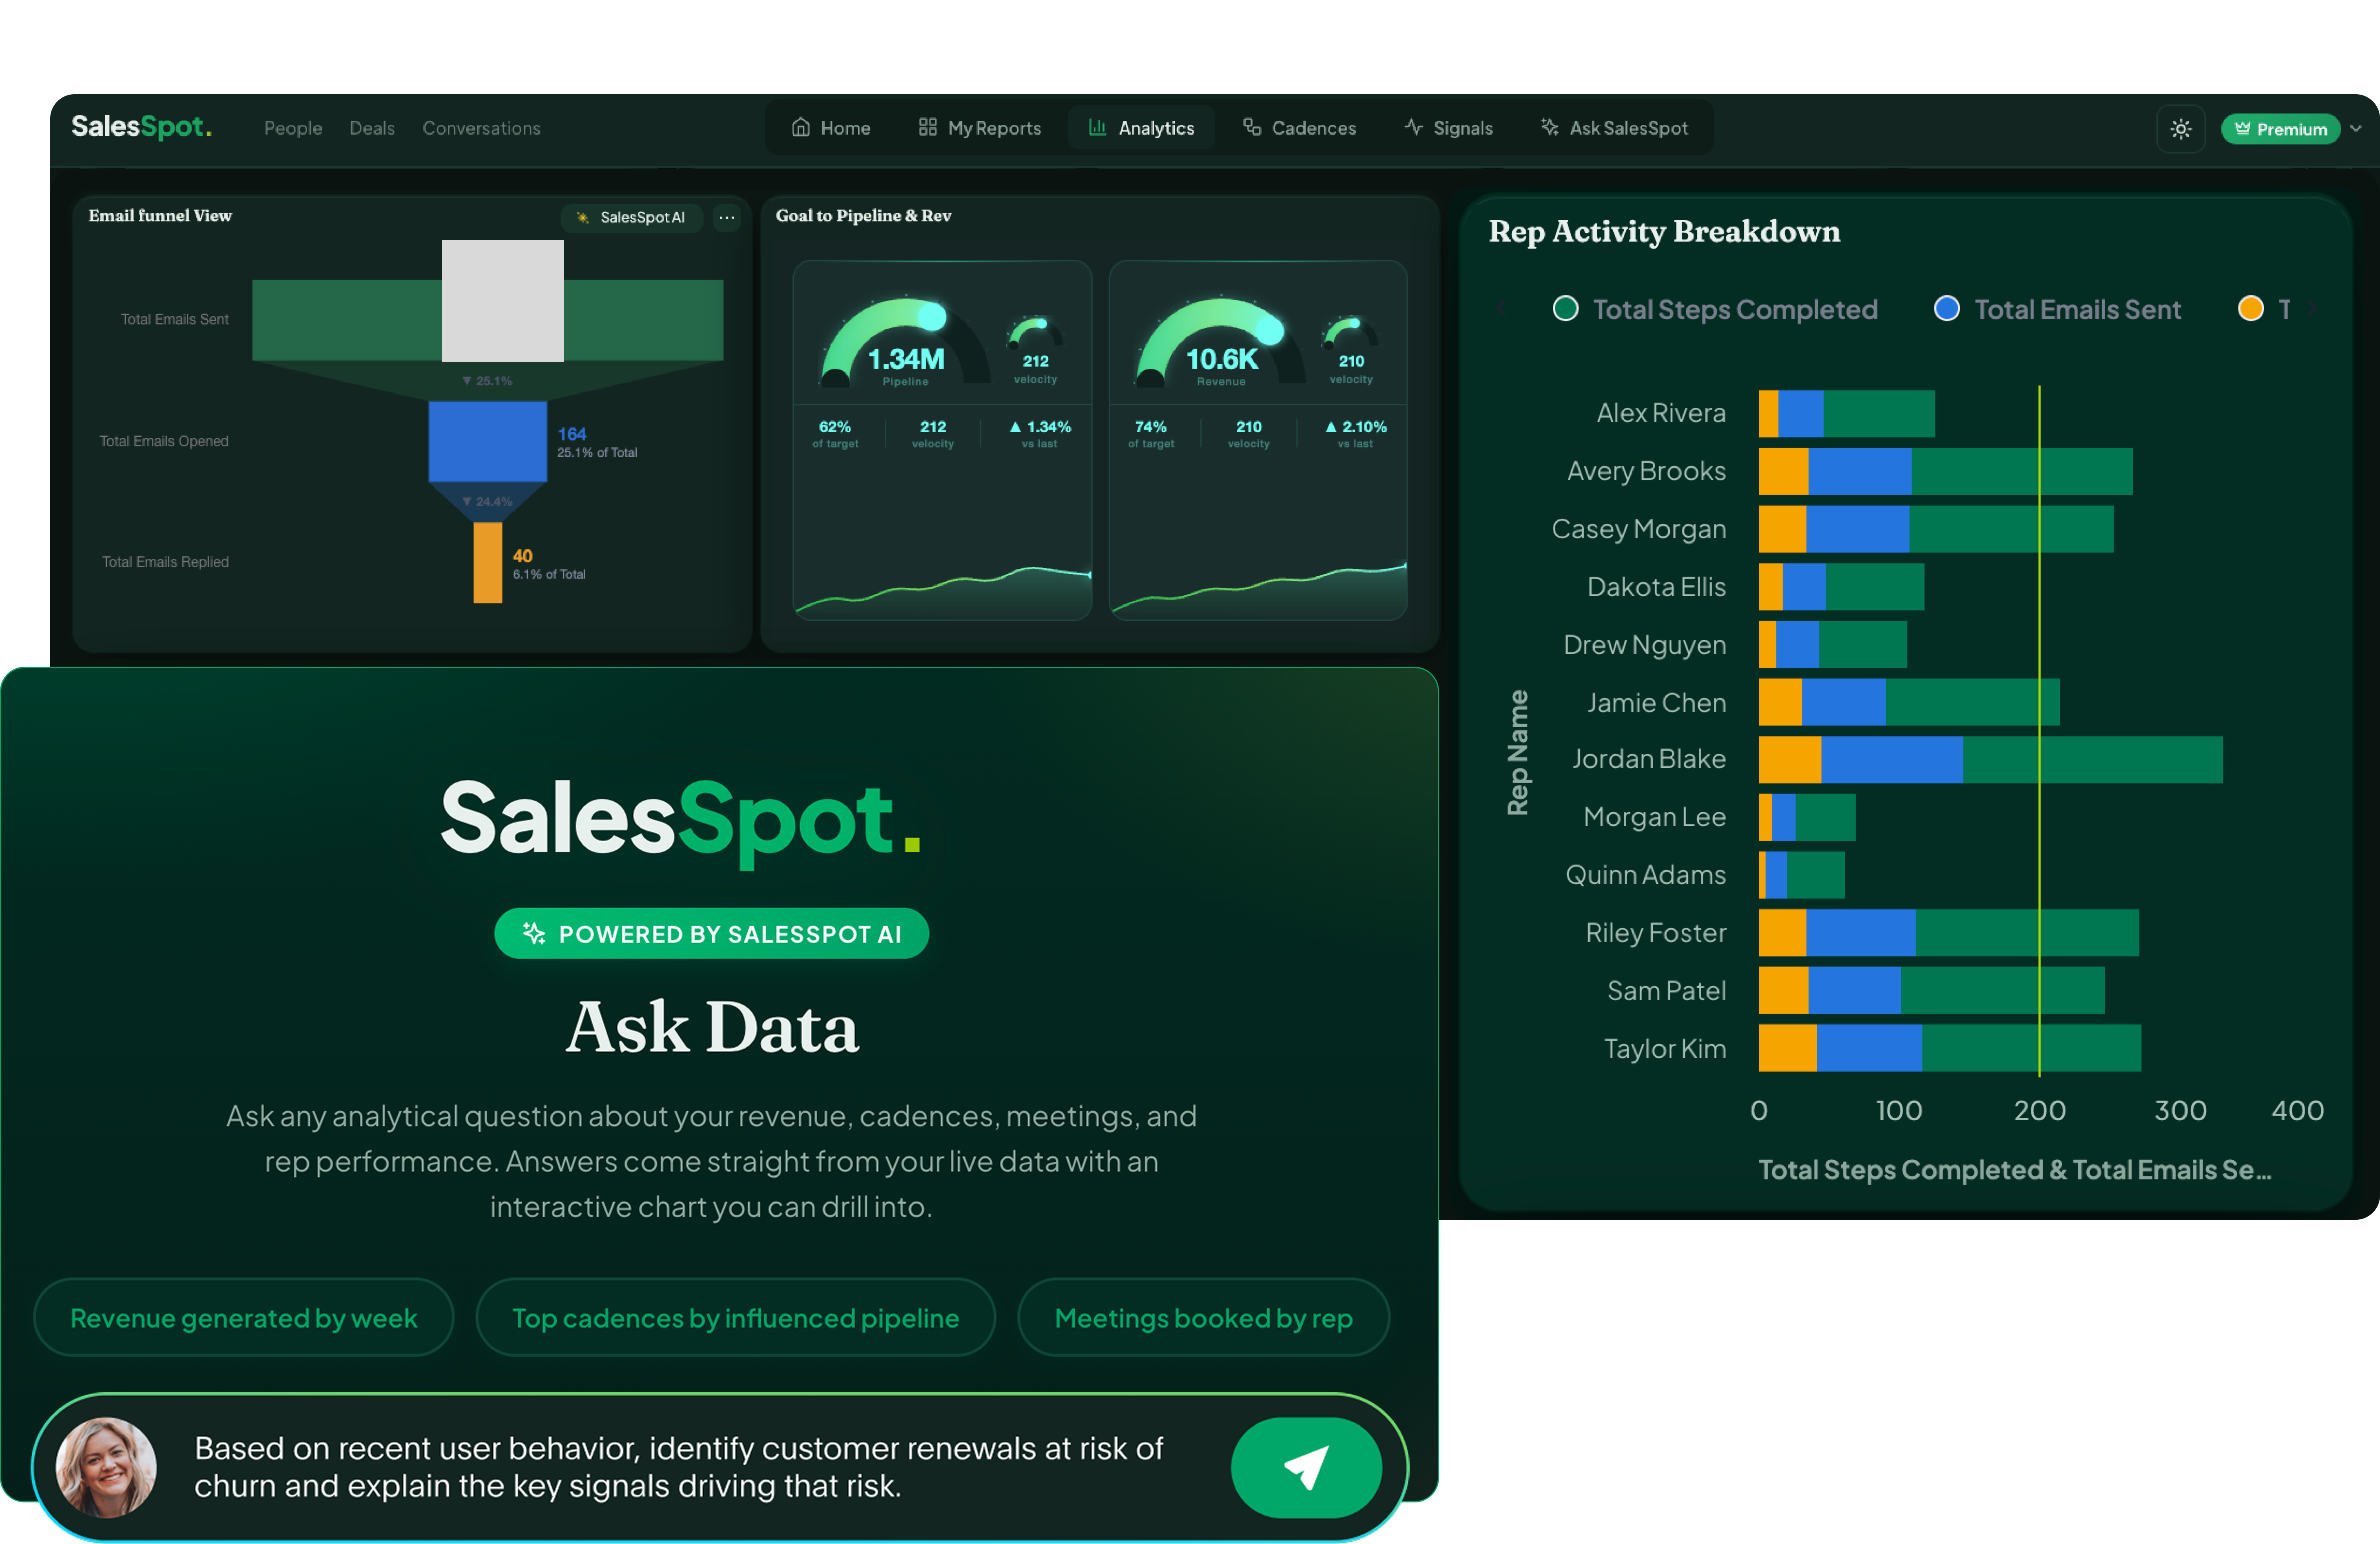
Task: Select Top cadences by influenced pipeline suggestion
Action: [x=735, y=1318]
